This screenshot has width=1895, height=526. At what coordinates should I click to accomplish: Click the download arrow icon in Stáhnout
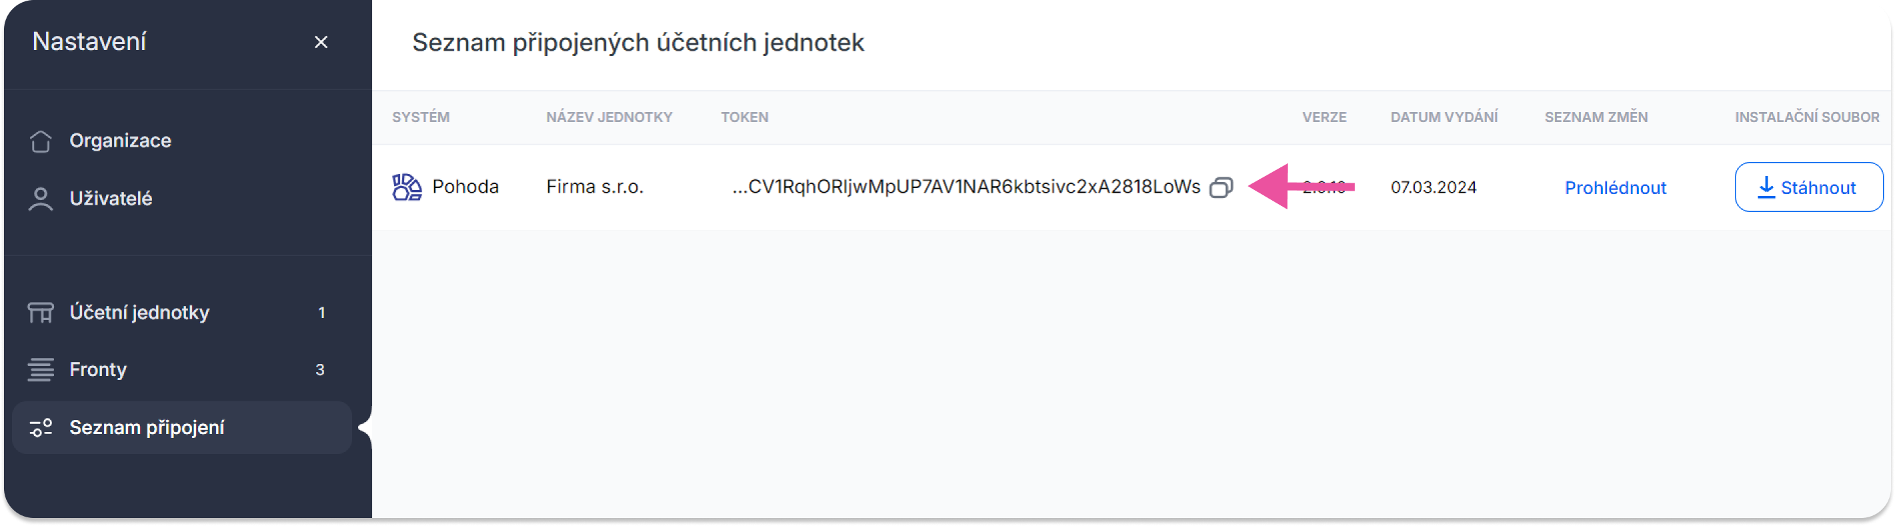click(x=1766, y=187)
